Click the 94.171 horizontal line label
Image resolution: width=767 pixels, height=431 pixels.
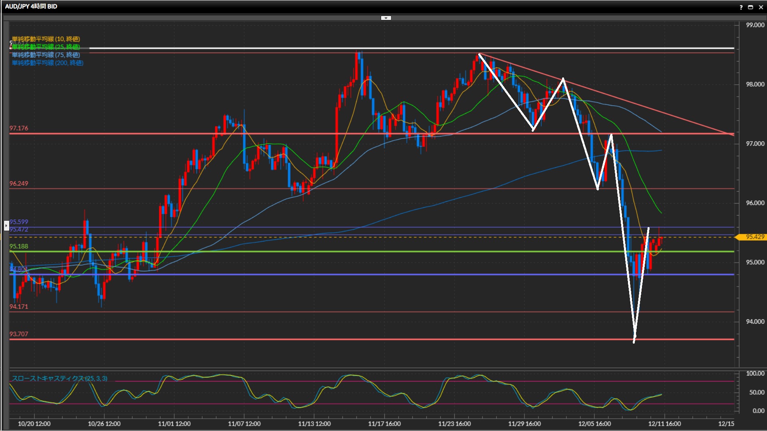click(x=19, y=306)
